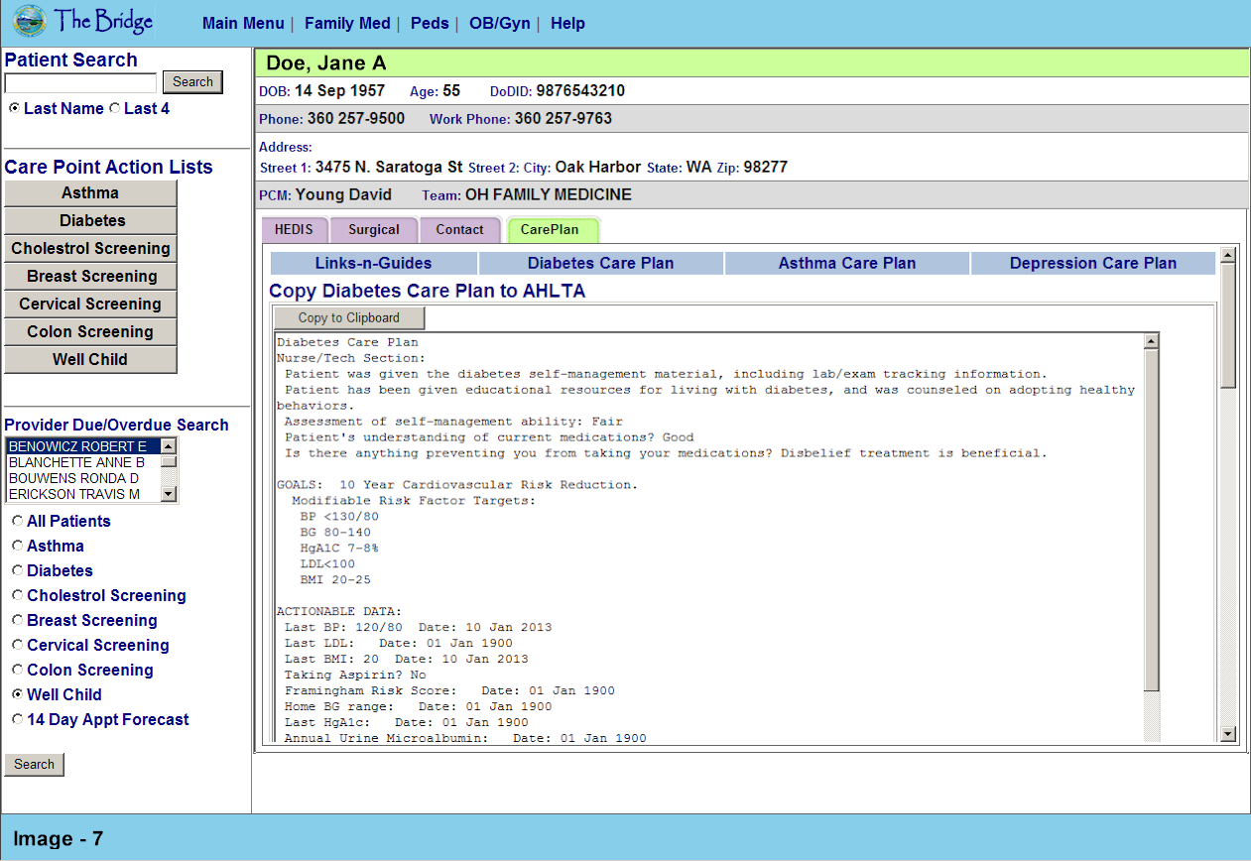Open the Diabetes Care Plan section
The width and height of the screenshot is (1251, 861).
pyautogui.click(x=601, y=263)
